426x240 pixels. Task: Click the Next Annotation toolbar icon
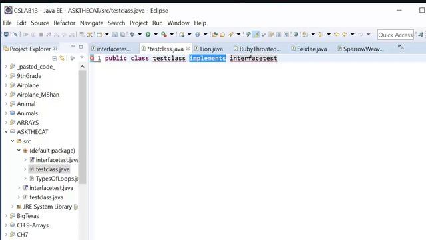[x=305, y=34]
